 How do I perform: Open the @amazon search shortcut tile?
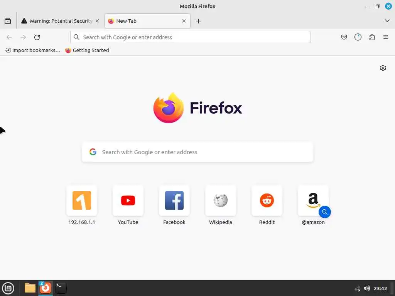313,200
